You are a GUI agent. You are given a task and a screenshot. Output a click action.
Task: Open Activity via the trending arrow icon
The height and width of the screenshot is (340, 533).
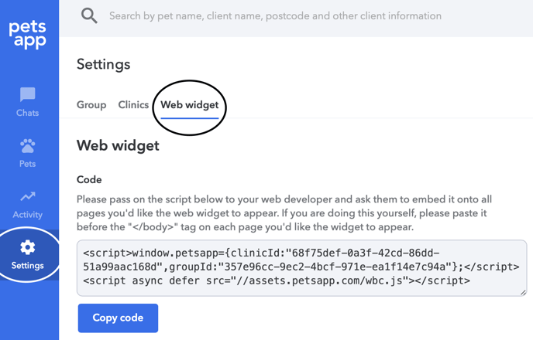(x=28, y=196)
